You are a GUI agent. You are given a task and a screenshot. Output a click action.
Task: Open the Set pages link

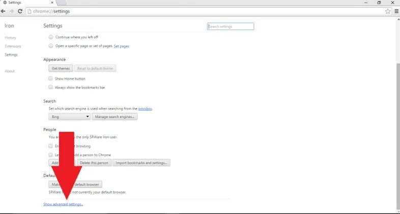[122, 46]
